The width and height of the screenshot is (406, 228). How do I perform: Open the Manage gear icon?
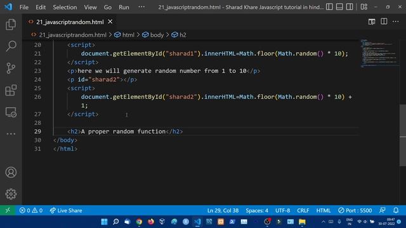[x=11, y=194]
